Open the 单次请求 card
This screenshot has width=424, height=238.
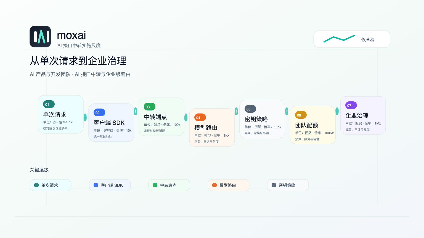point(61,114)
